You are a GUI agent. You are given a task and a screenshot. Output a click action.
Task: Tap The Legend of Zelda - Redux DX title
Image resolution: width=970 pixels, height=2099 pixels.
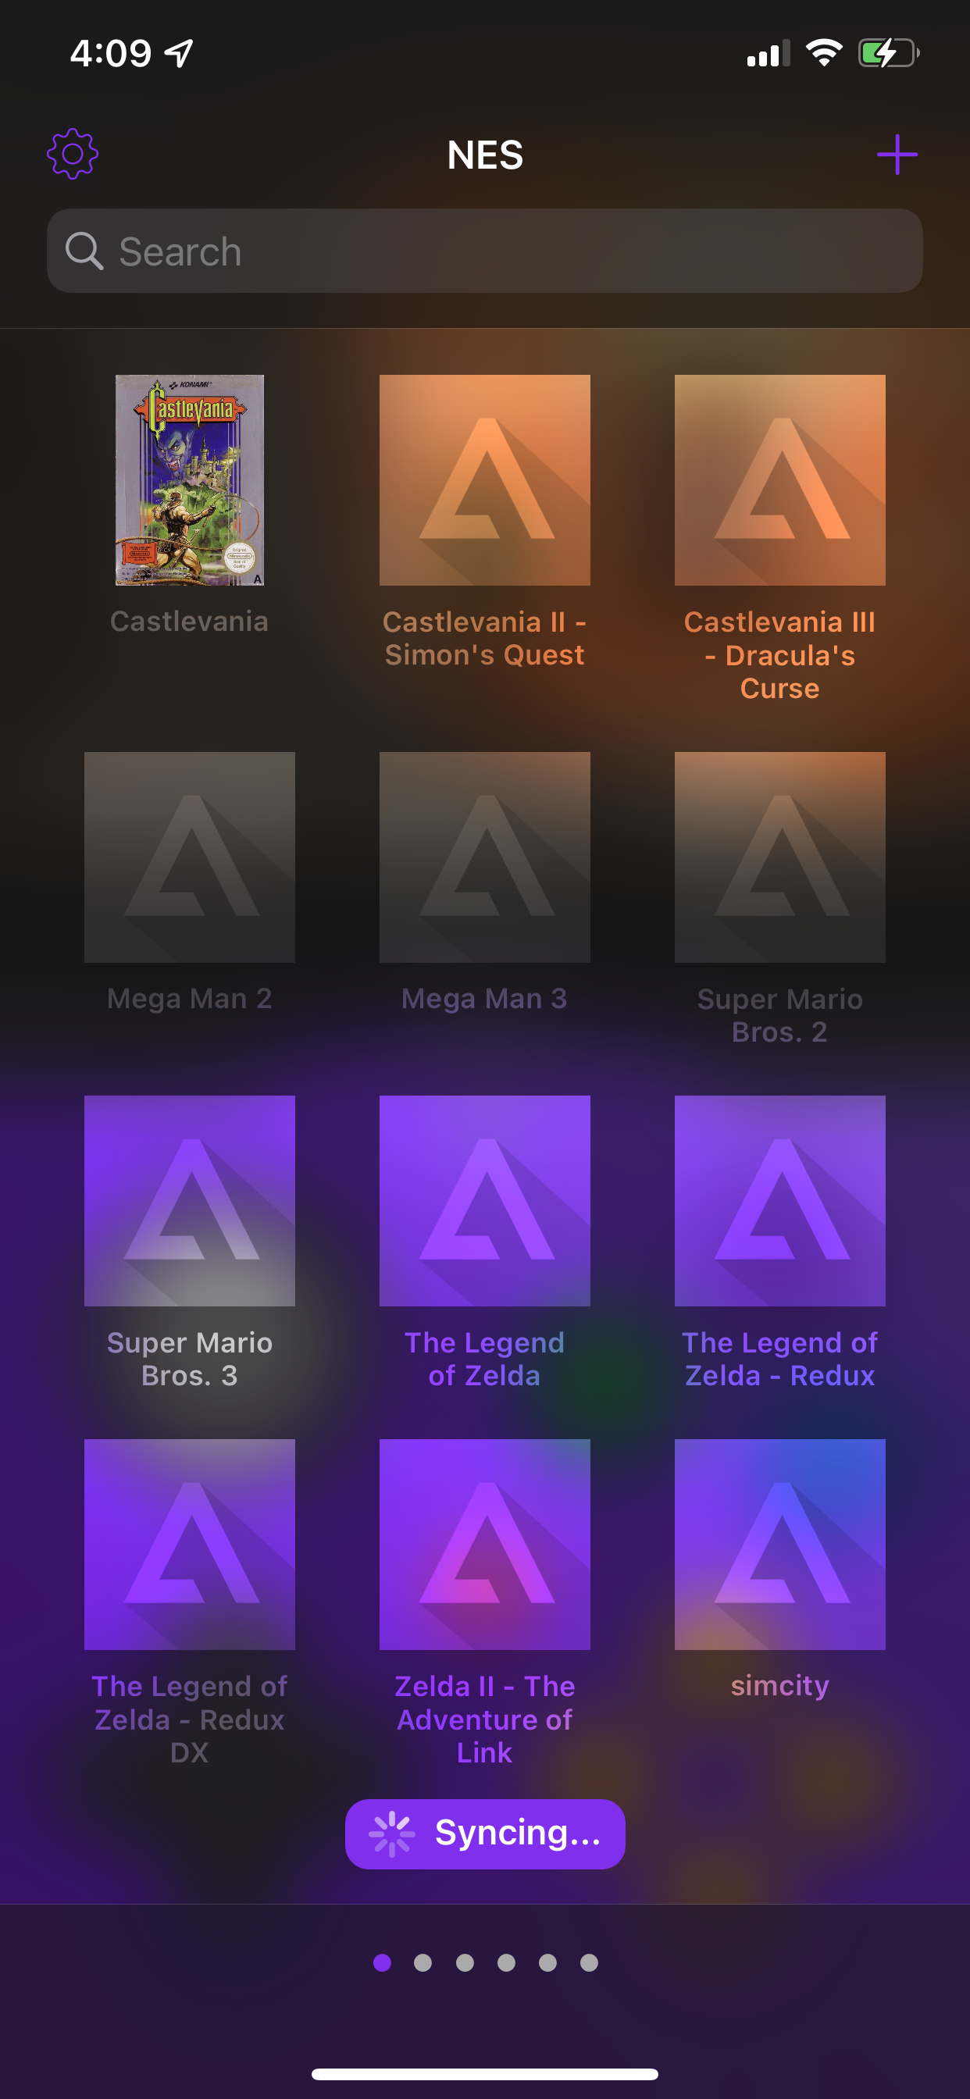tap(189, 1719)
